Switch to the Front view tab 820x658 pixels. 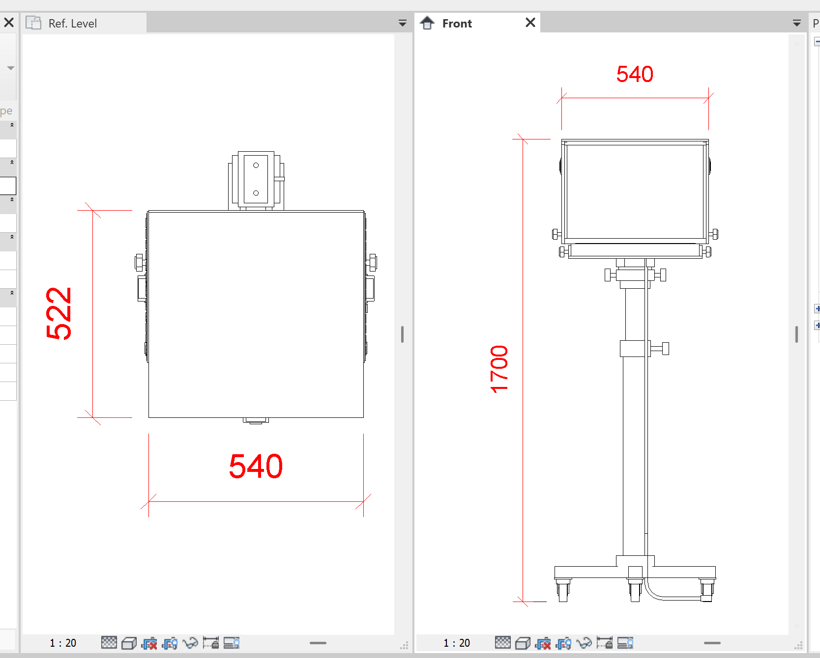tap(478, 23)
